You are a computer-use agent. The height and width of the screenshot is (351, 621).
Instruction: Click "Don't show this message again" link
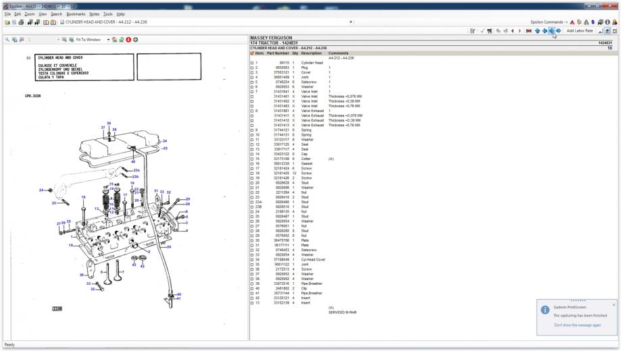(576, 325)
